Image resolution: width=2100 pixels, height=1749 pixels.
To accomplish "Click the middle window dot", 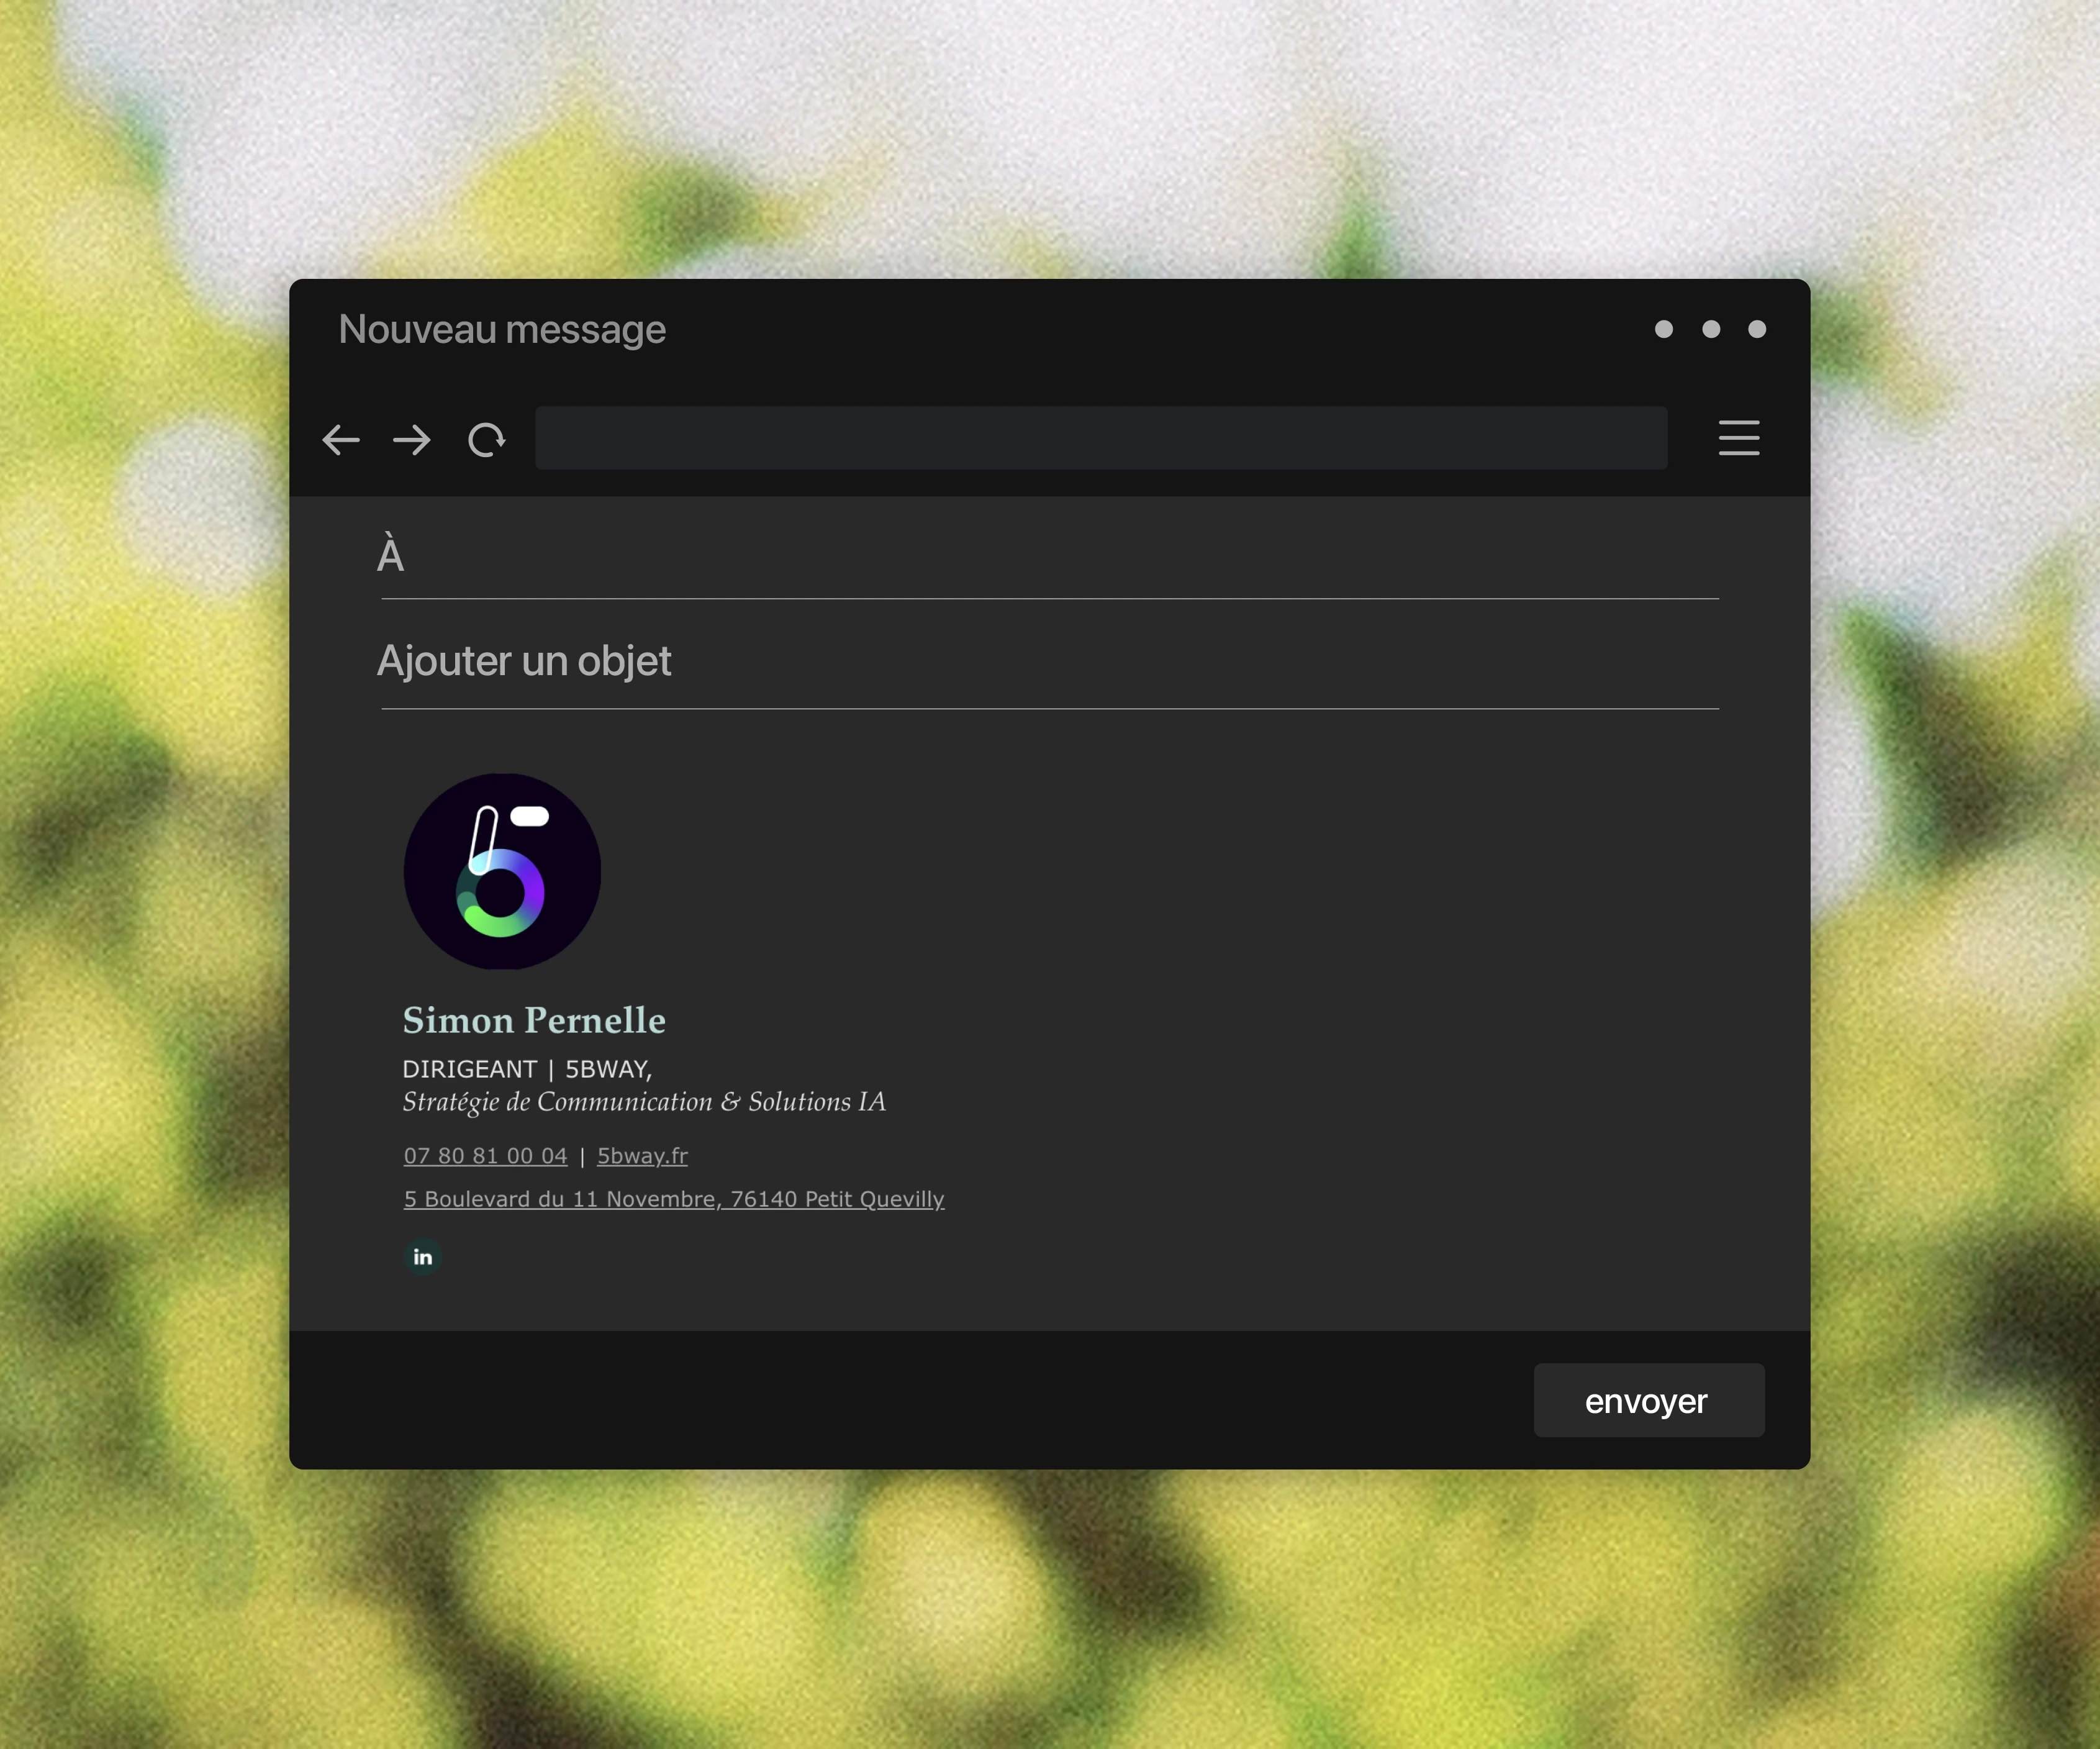I will 1711,329.
